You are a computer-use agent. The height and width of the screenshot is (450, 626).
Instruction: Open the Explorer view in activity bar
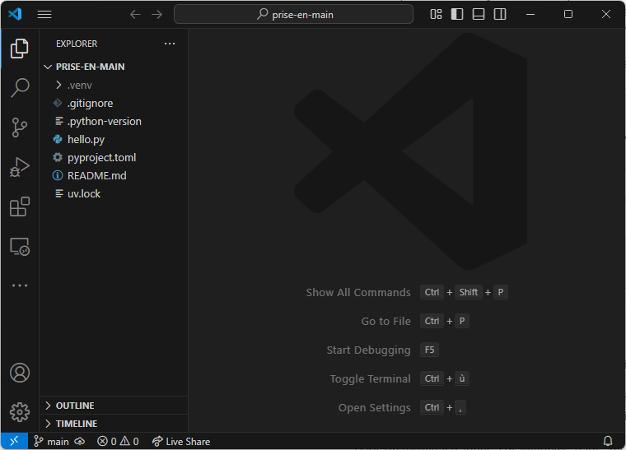20,49
